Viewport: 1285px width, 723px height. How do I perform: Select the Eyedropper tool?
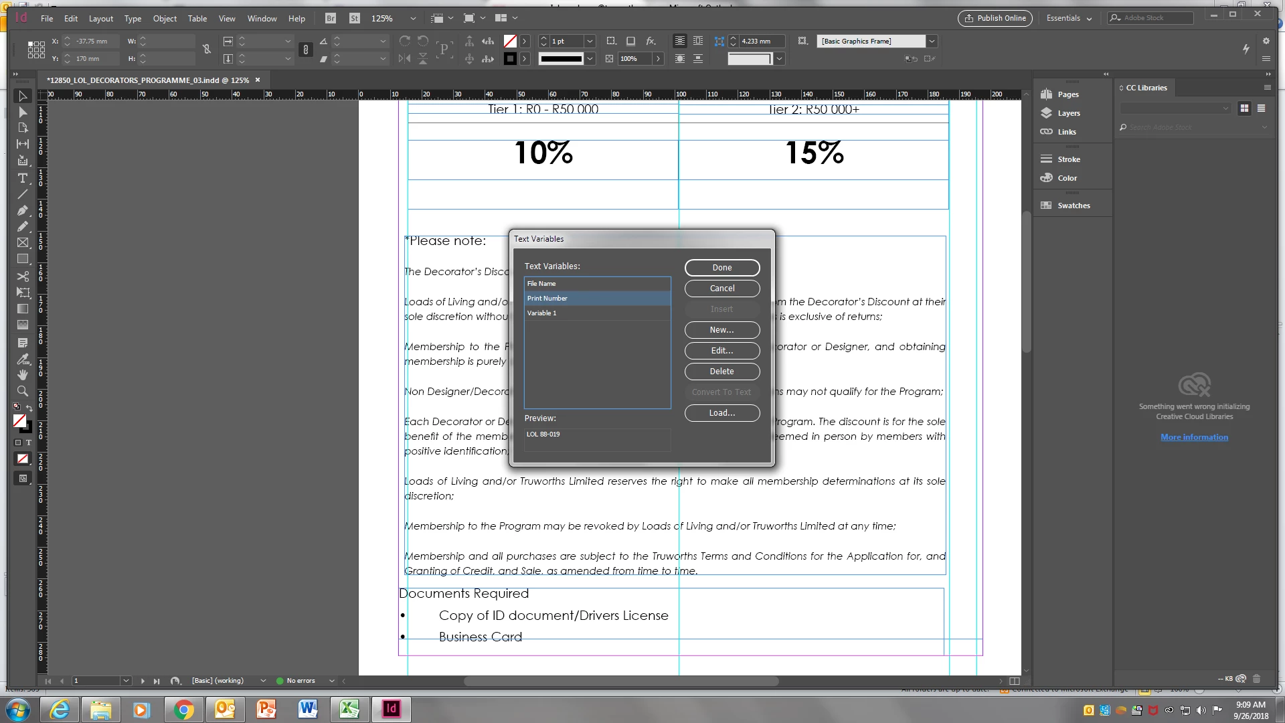tap(22, 359)
